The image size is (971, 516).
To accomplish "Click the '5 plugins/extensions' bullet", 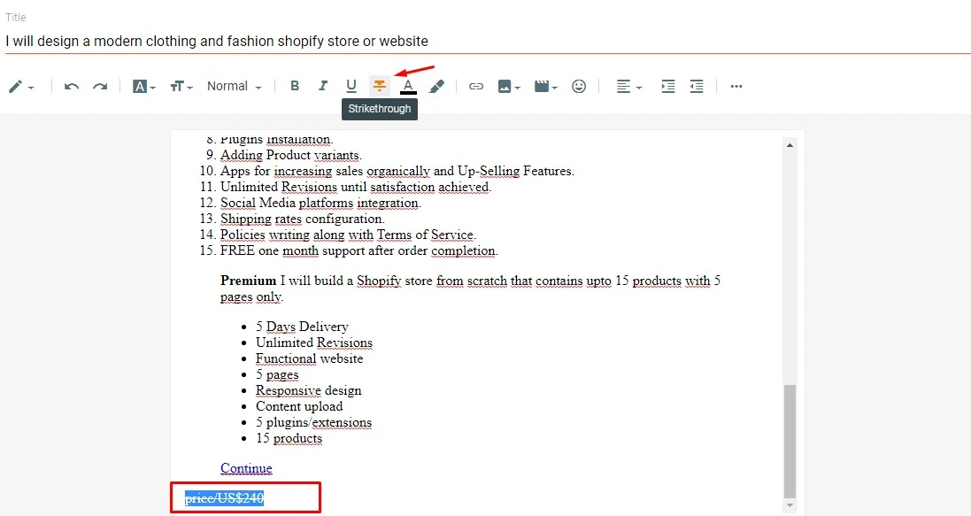I will (x=314, y=422).
